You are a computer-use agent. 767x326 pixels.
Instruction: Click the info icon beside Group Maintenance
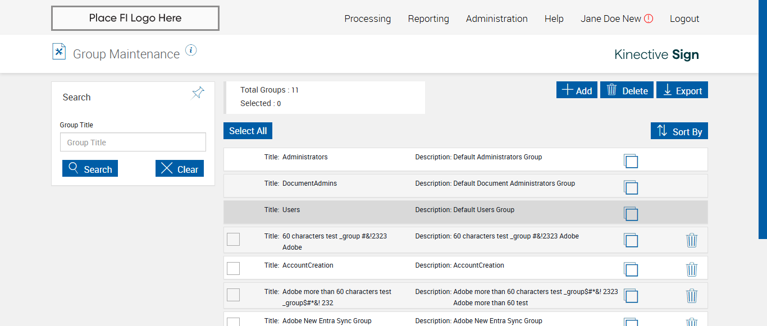click(x=191, y=50)
